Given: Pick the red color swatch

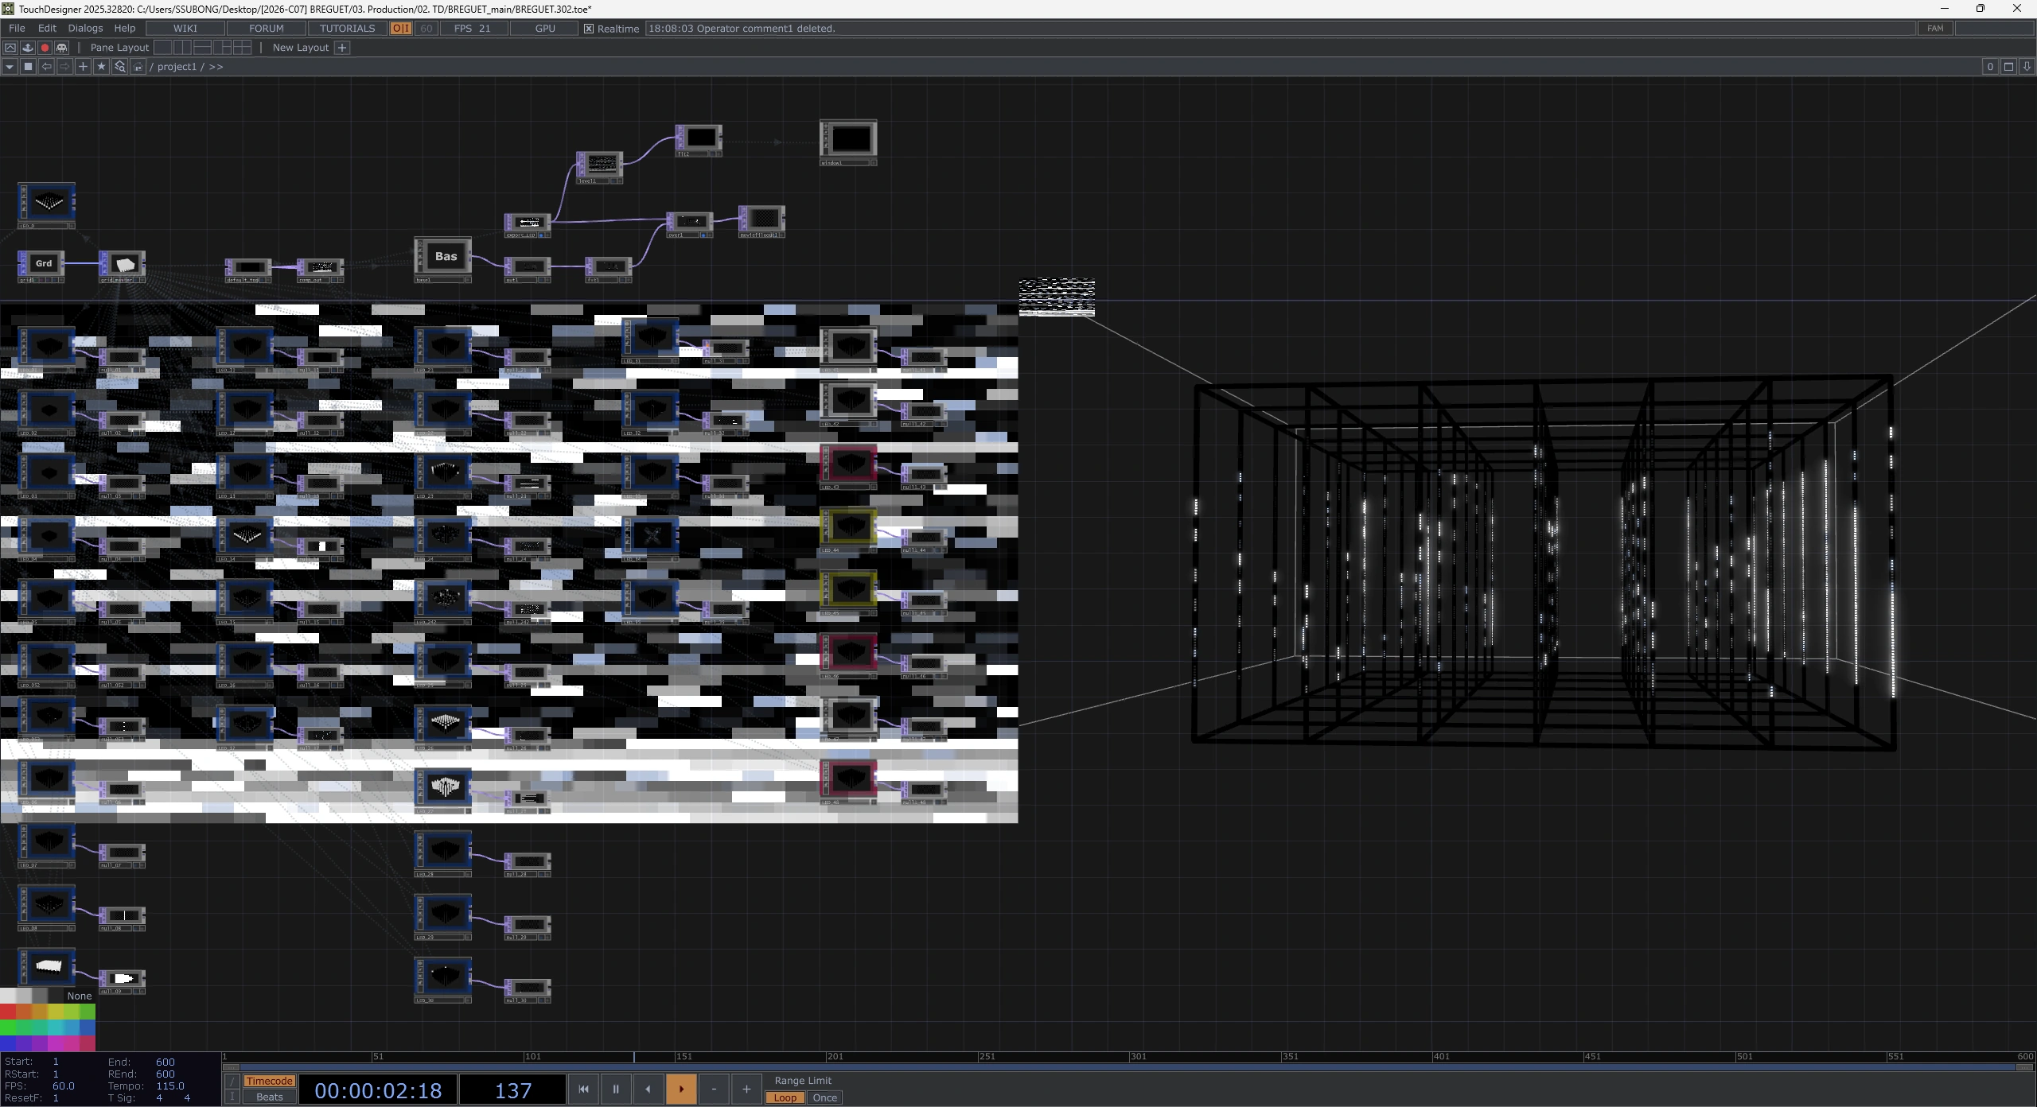Looking at the screenshot, I should (x=8, y=1012).
